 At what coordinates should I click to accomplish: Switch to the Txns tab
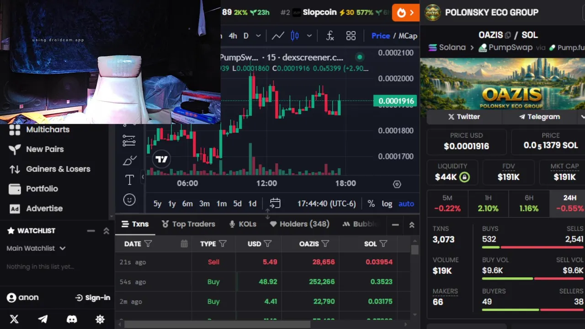coord(135,224)
